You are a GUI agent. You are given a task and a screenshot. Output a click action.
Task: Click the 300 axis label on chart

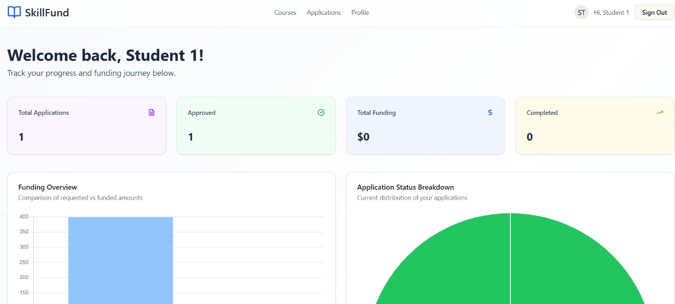point(24,247)
